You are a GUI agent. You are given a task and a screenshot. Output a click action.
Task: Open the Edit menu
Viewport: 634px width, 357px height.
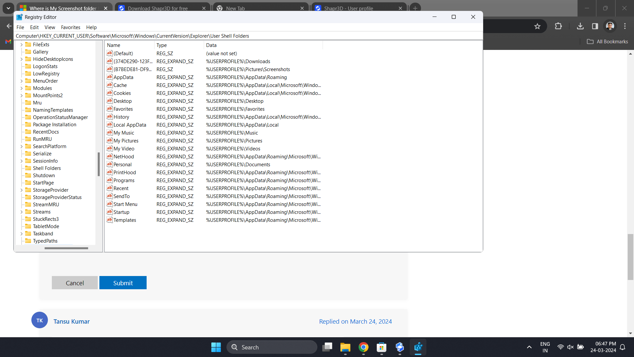pos(34,27)
